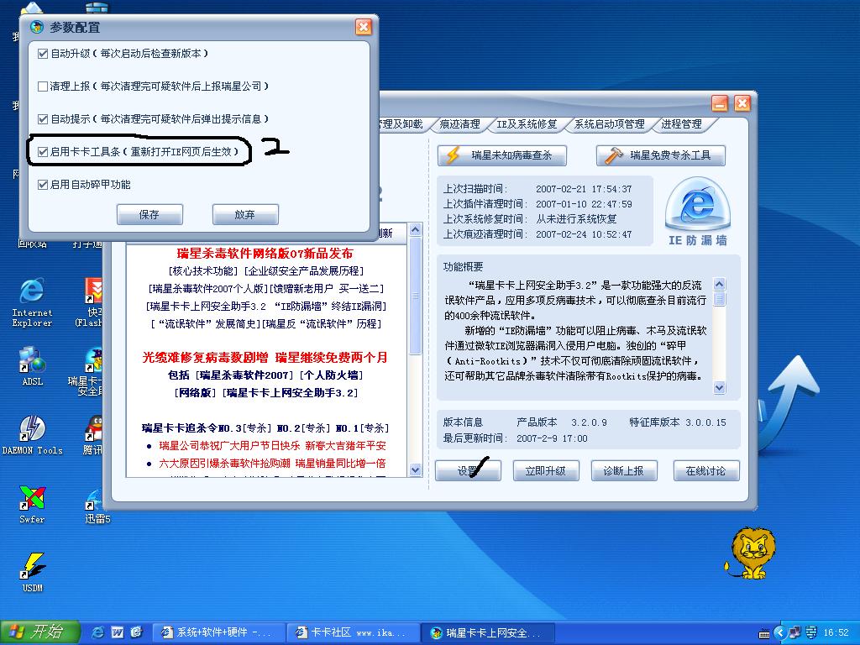Open the 开始 start menu
860x645 pixels.
40,632
